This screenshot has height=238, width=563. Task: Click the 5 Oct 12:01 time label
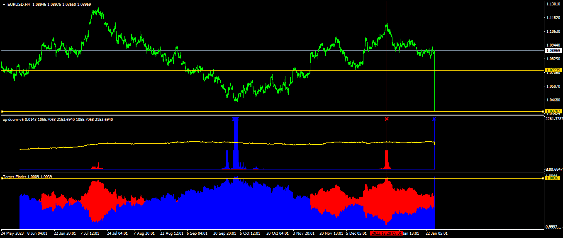click(251, 233)
